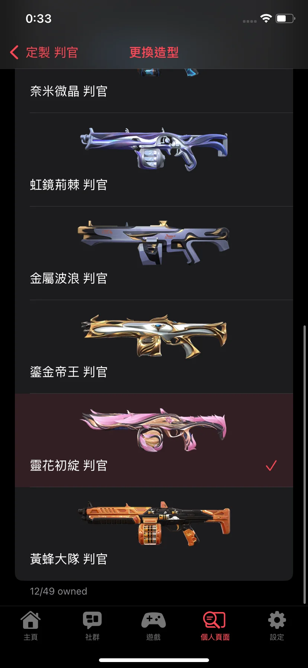Select the 虹鏡荊棘 判官 skin label

click(69, 185)
